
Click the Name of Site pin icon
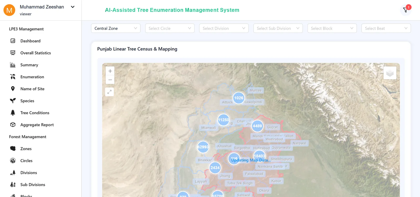pyautogui.click(x=13, y=89)
